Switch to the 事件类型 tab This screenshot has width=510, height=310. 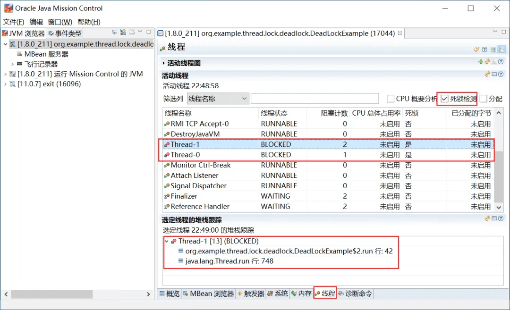pyautogui.click(x=65, y=33)
